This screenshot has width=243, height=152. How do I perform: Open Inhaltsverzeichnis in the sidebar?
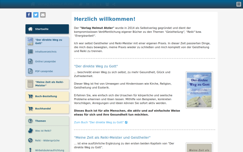click(47, 51)
